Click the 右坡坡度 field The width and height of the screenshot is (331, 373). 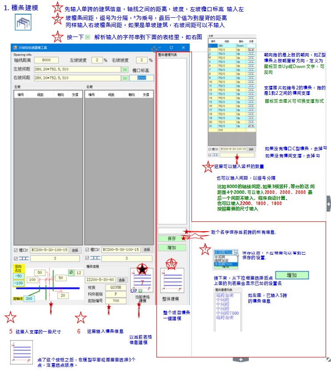142,60
